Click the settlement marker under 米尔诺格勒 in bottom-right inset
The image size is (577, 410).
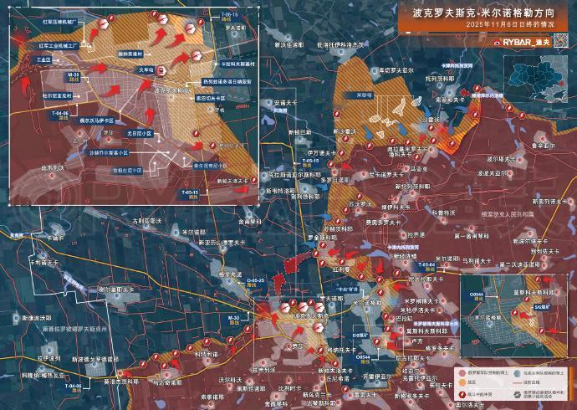coord(489,325)
